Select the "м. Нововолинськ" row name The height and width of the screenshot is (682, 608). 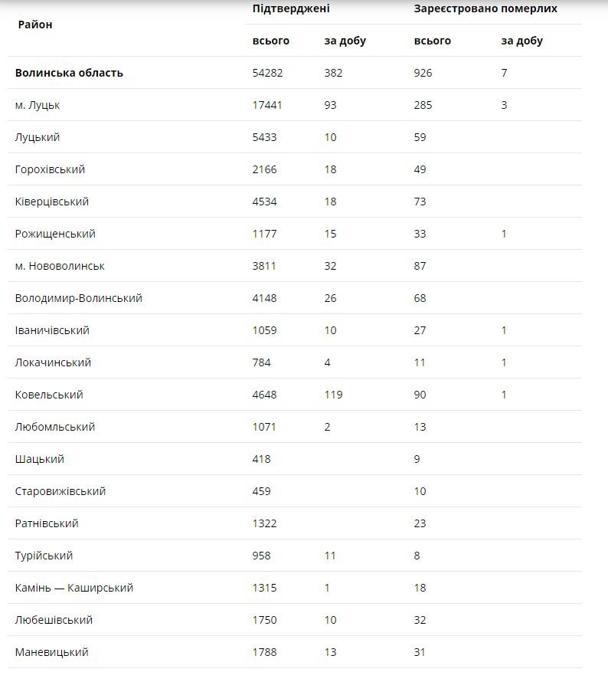pyautogui.click(x=60, y=266)
